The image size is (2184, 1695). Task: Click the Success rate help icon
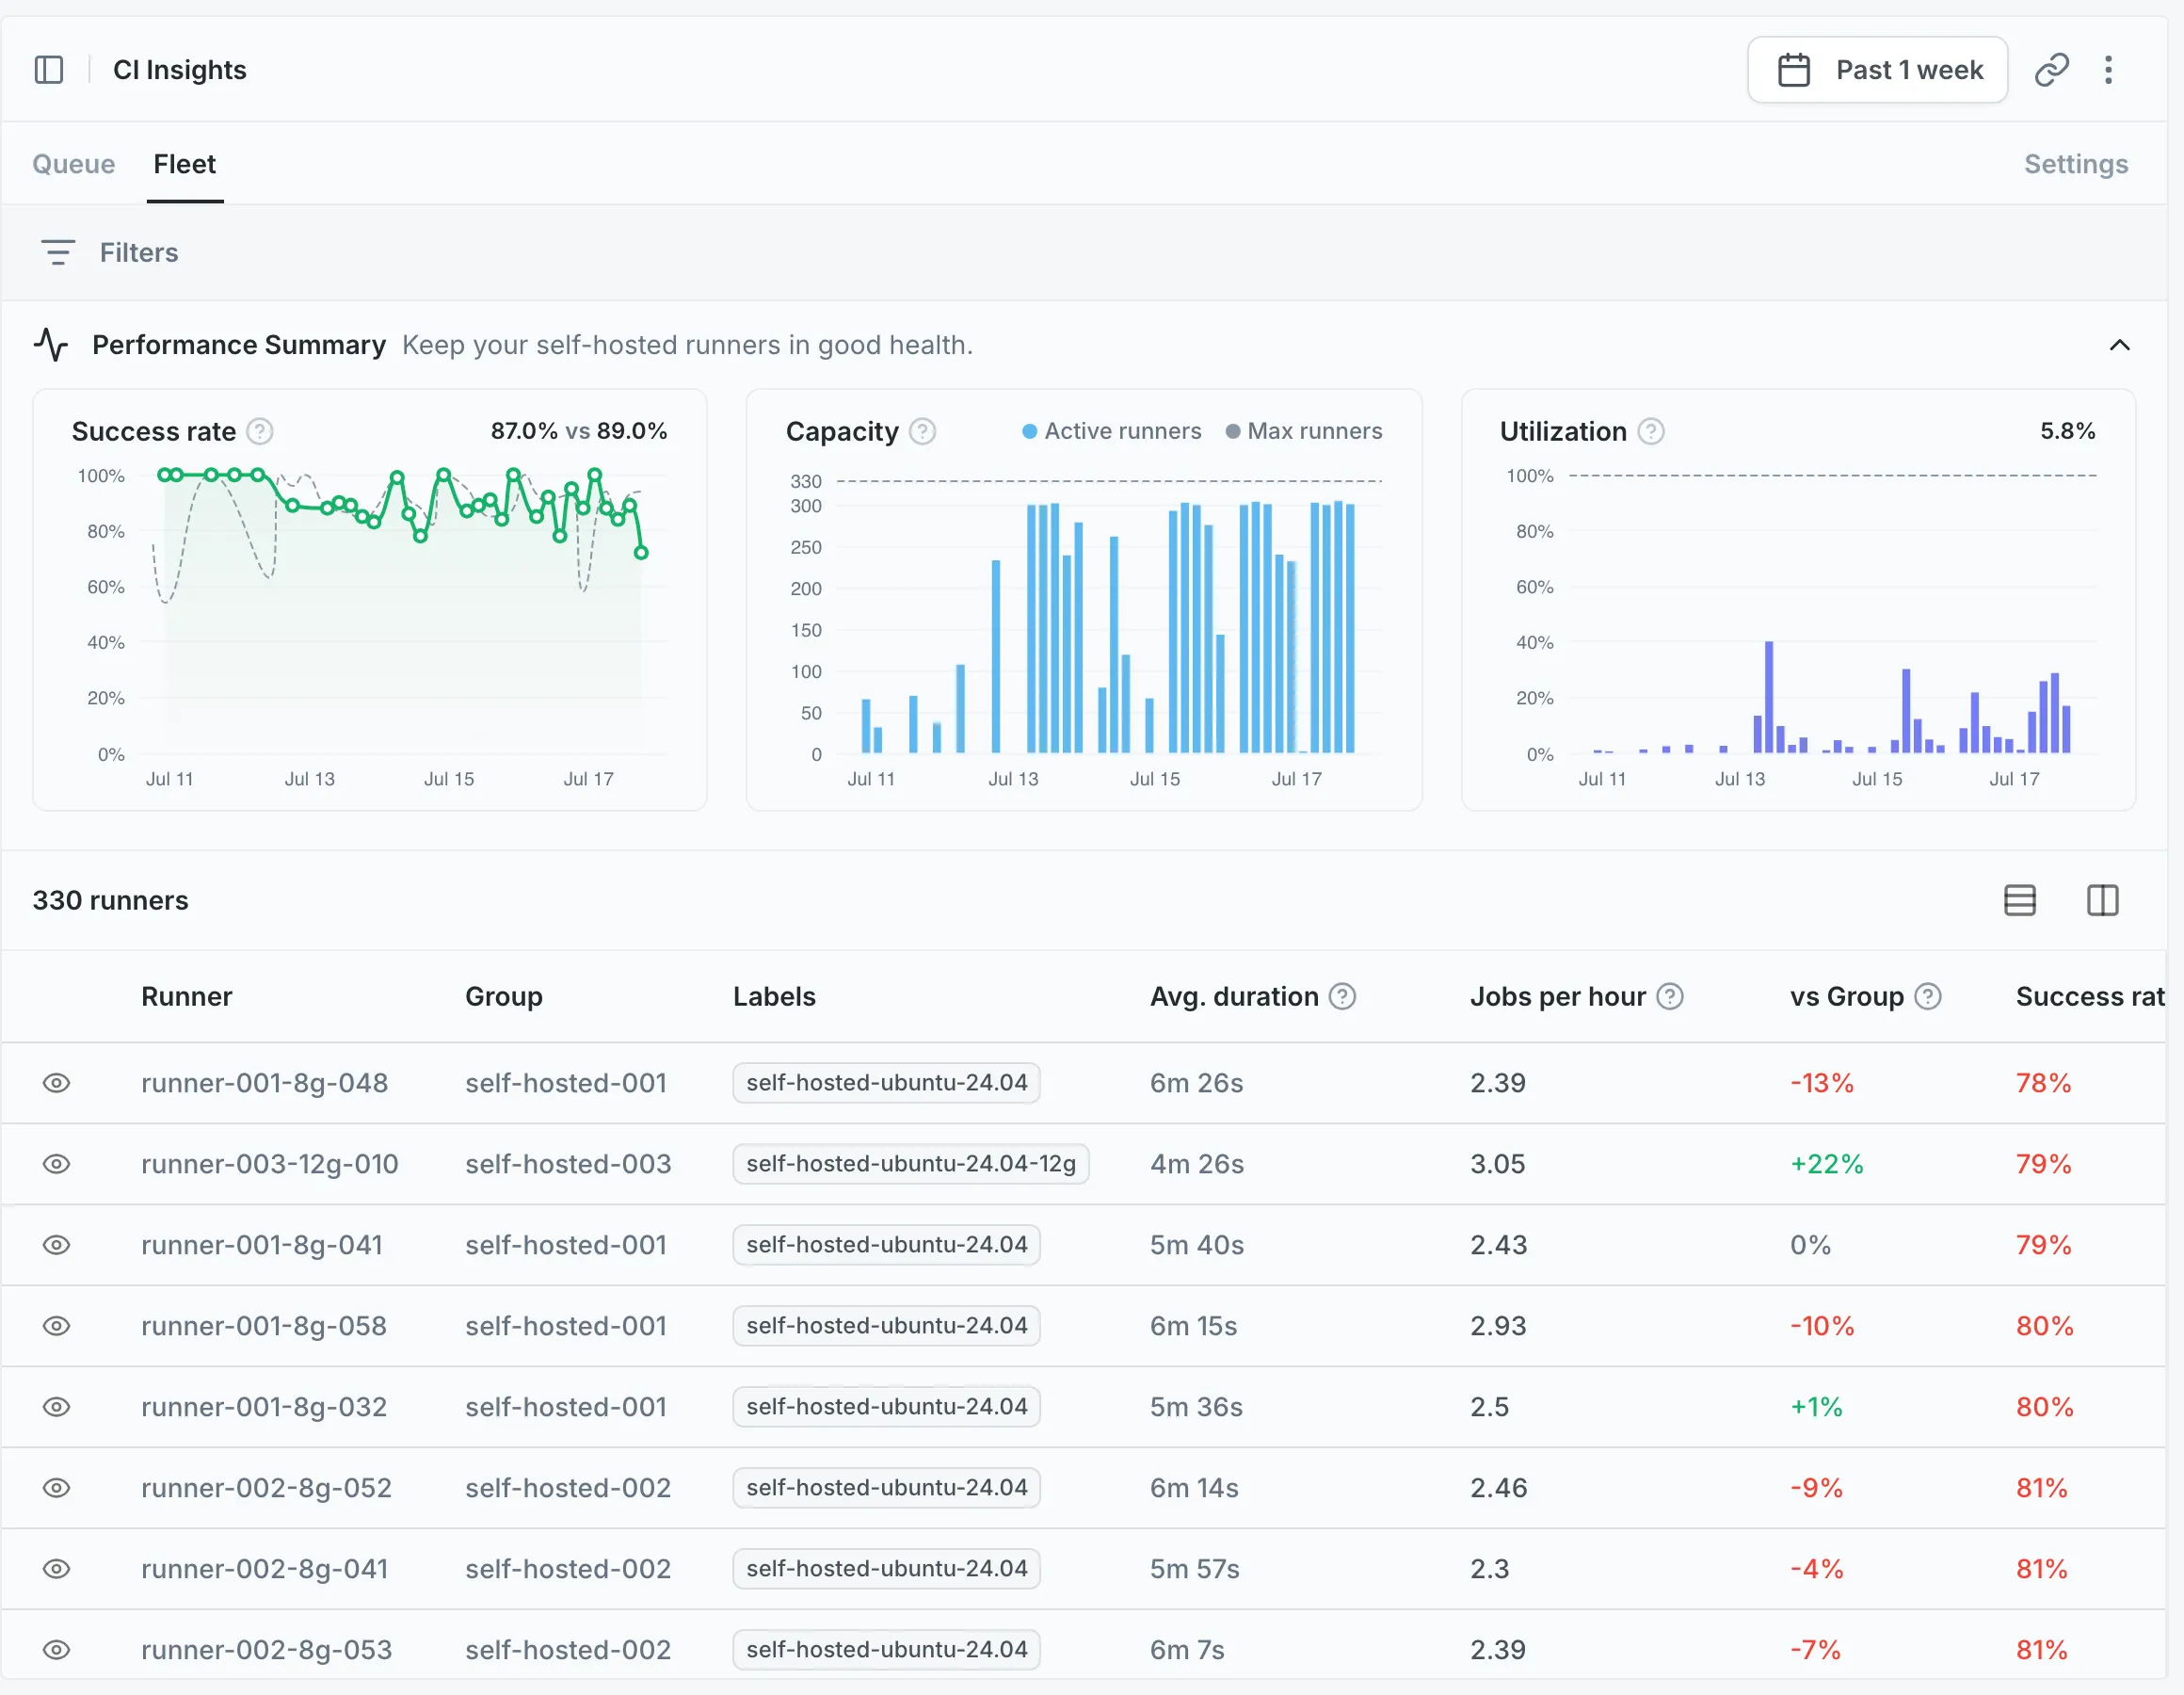tap(260, 431)
